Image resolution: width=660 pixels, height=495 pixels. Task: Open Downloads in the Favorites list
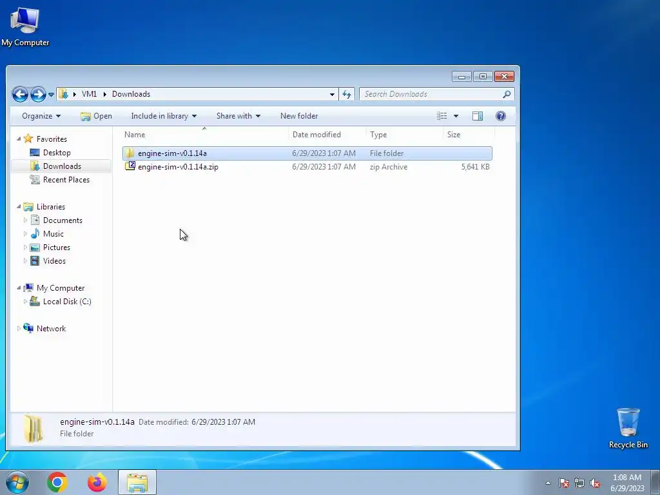coord(62,166)
